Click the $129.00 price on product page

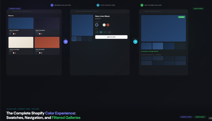tap(98, 19)
